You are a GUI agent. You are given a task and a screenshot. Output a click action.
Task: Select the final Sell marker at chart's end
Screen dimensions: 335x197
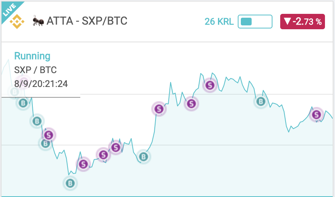click(316, 115)
